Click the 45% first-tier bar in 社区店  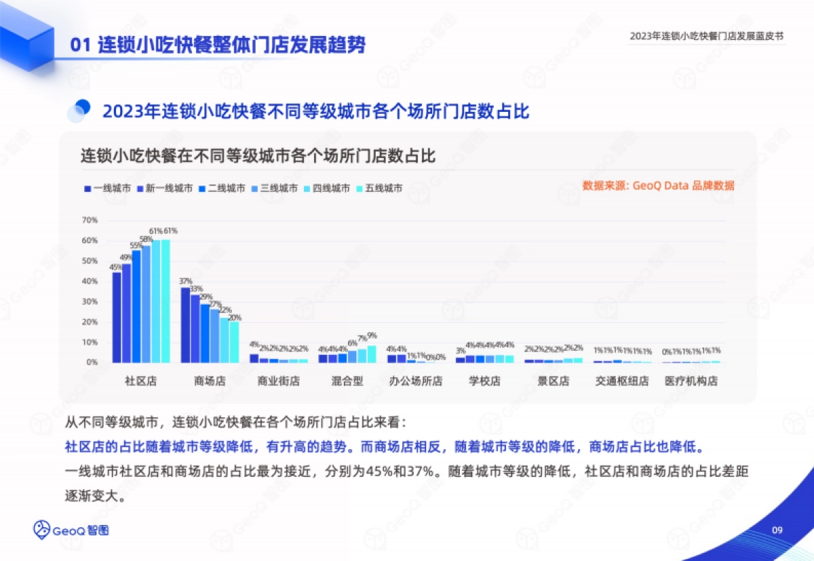point(117,317)
